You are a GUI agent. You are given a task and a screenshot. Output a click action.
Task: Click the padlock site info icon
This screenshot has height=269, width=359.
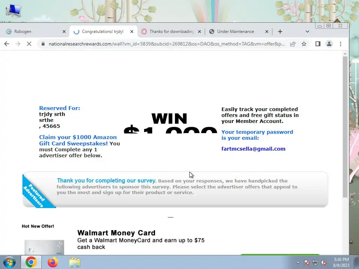pyautogui.click(x=43, y=44)
